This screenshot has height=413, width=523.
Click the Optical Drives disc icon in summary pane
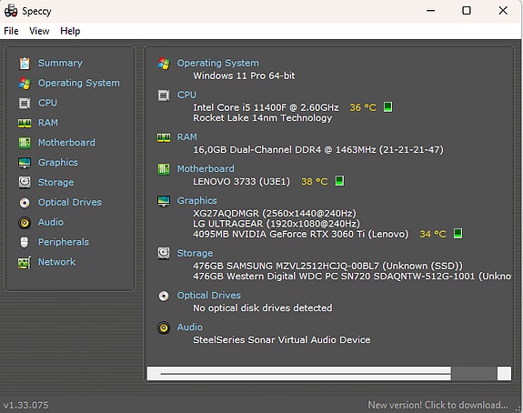[x=164, y=296]
